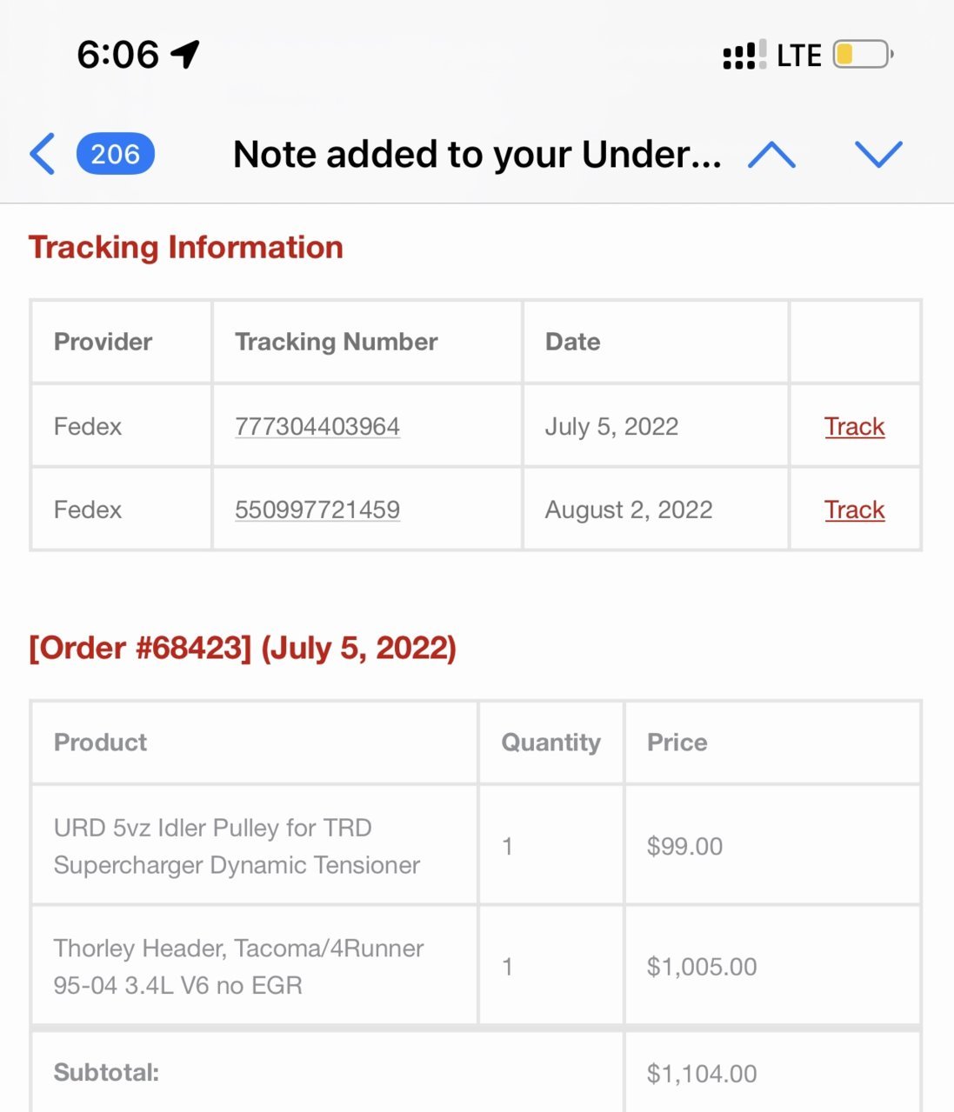Tap the battery indicator icon
Image resolution: width=954 pixels, height=1112 pixels.
[863, 54]
